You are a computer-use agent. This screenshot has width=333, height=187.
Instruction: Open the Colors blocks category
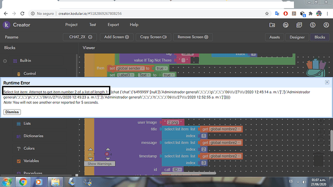click(x=29, y=148)
